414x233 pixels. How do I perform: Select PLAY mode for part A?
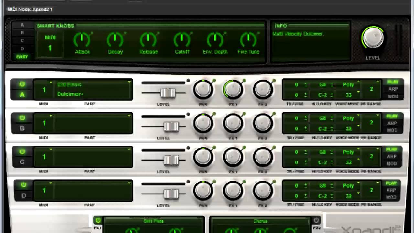coord(393,82)
